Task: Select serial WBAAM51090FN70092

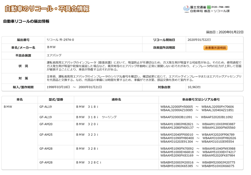Action: pyautogui.click(x=177, y=148)
